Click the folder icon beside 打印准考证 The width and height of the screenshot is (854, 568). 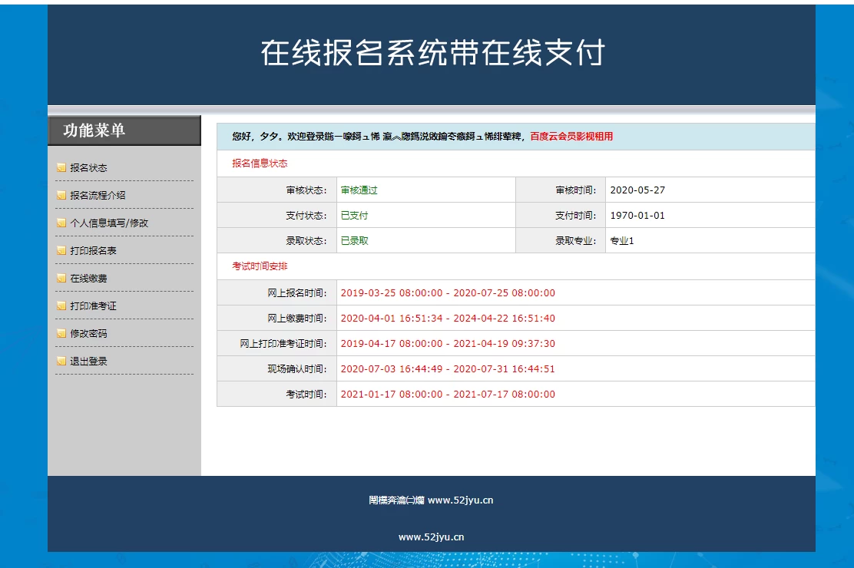[x=61, y=305]
